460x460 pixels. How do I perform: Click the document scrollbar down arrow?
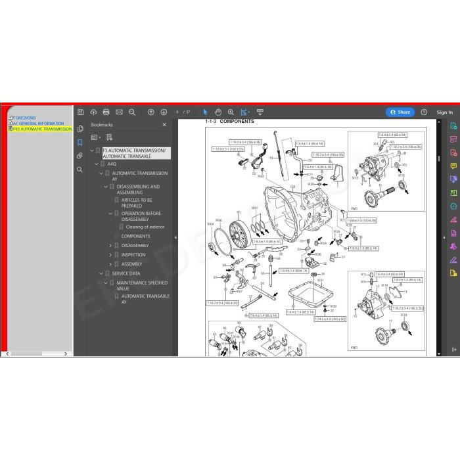coord(439,354)
